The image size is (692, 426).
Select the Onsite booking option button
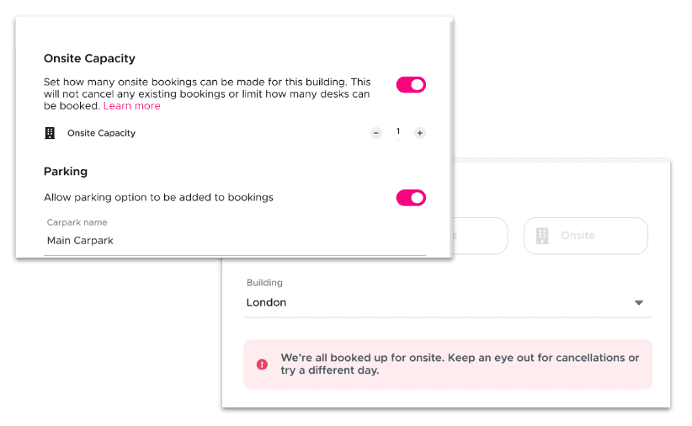click(x=586, y=236)
